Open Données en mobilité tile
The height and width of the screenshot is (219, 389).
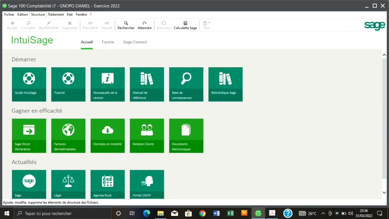click(108, 136)
